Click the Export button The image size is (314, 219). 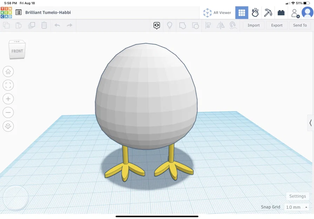tap(277, 25)
